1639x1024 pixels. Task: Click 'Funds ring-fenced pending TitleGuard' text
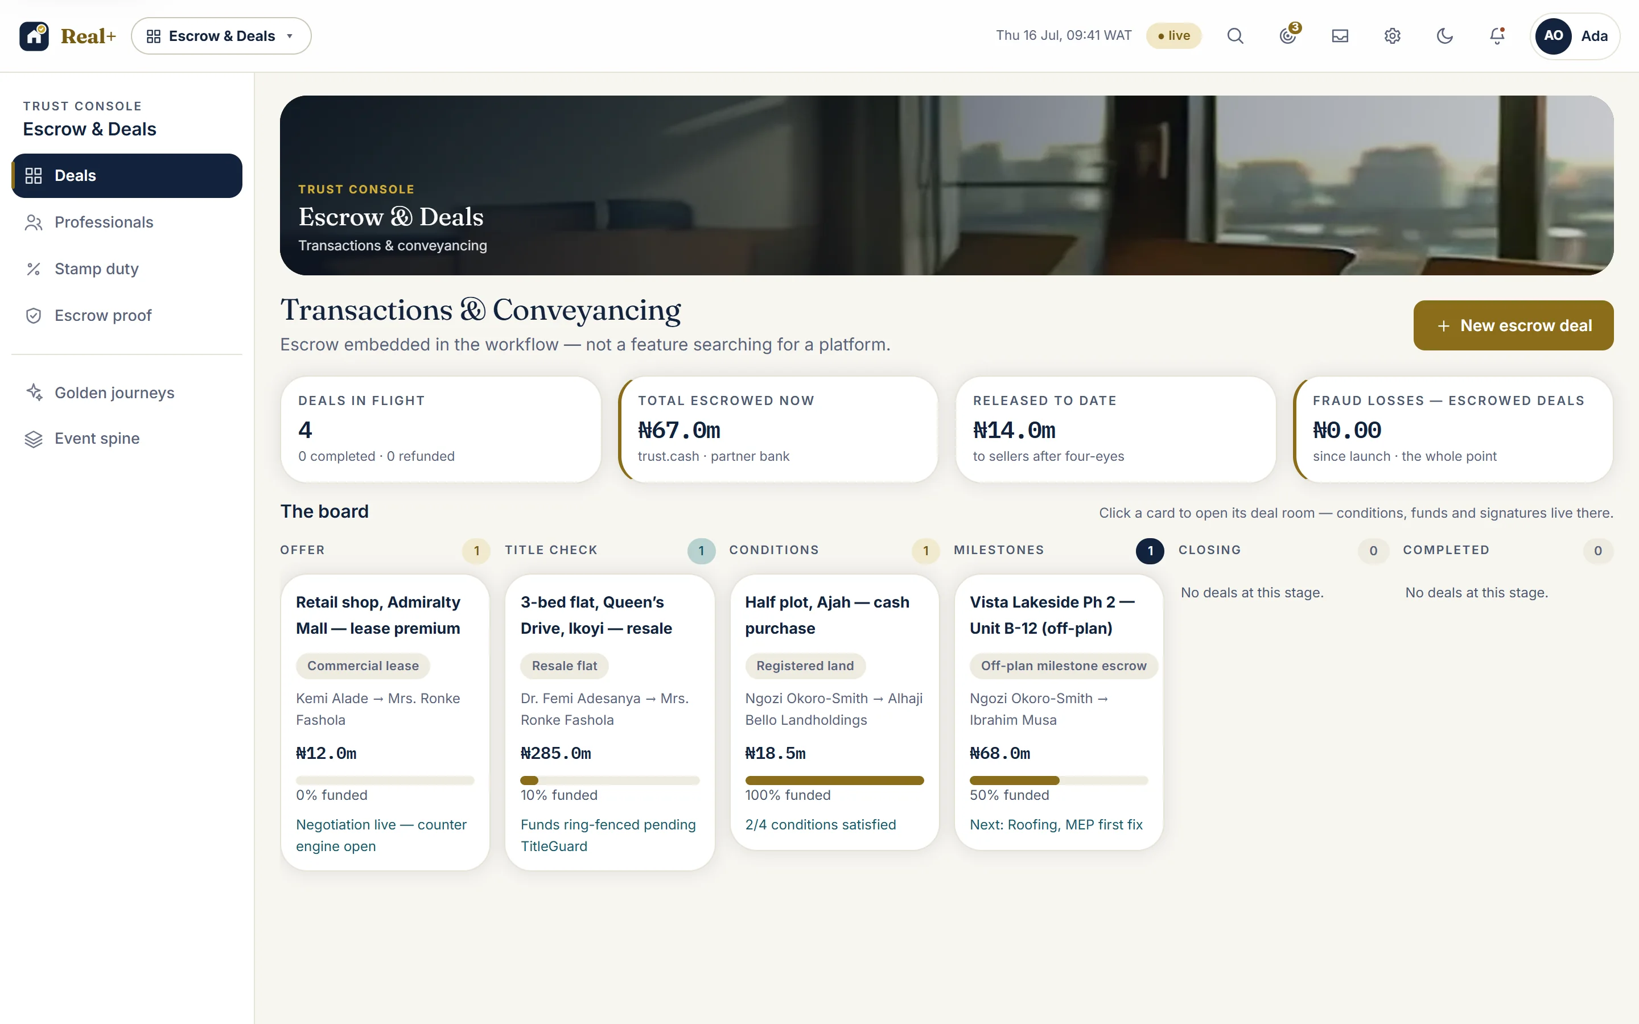[x=608, y=836]
